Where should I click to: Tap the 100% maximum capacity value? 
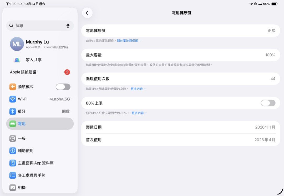[x=270, y=55]
